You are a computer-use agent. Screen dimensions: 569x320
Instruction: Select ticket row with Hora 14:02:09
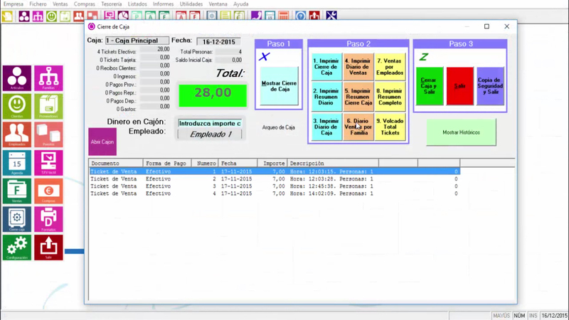(275, 193)
